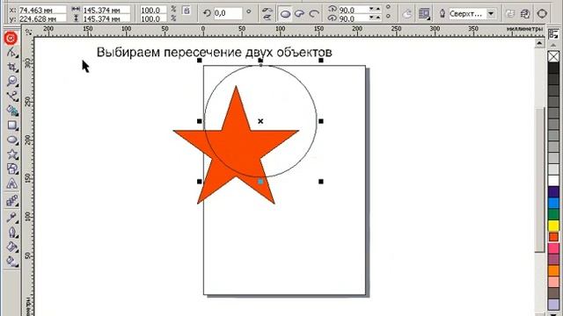Click the Mirror horizontally button
The height and width of the screenshot is (316, 563).
(267, 10)
